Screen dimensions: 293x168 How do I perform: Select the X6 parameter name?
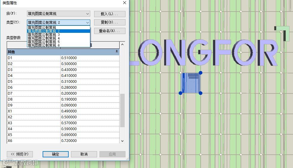click(x=34, y=141)
